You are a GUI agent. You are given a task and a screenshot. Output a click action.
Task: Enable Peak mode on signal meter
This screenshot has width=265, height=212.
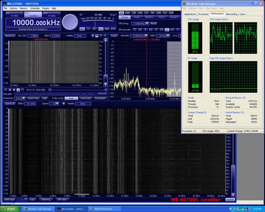[101, 29]
